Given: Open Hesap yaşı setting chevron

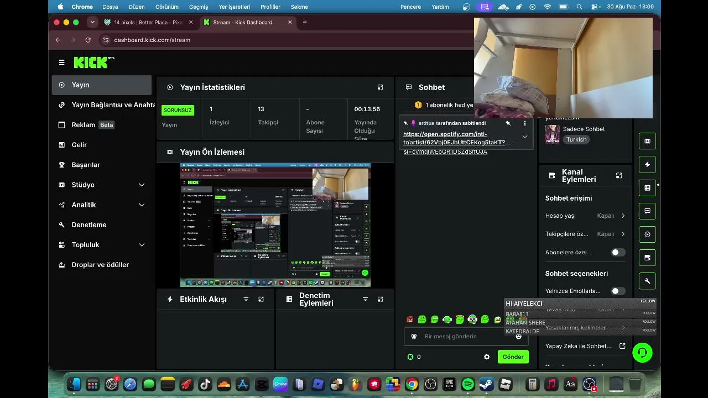Looking at the screenshot, I should tap(623, 216).
